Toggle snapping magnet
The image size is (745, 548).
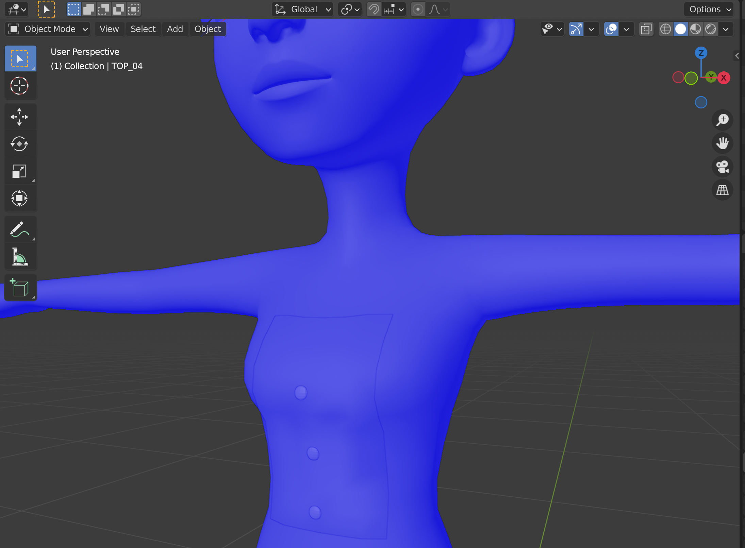pos(374,9)
